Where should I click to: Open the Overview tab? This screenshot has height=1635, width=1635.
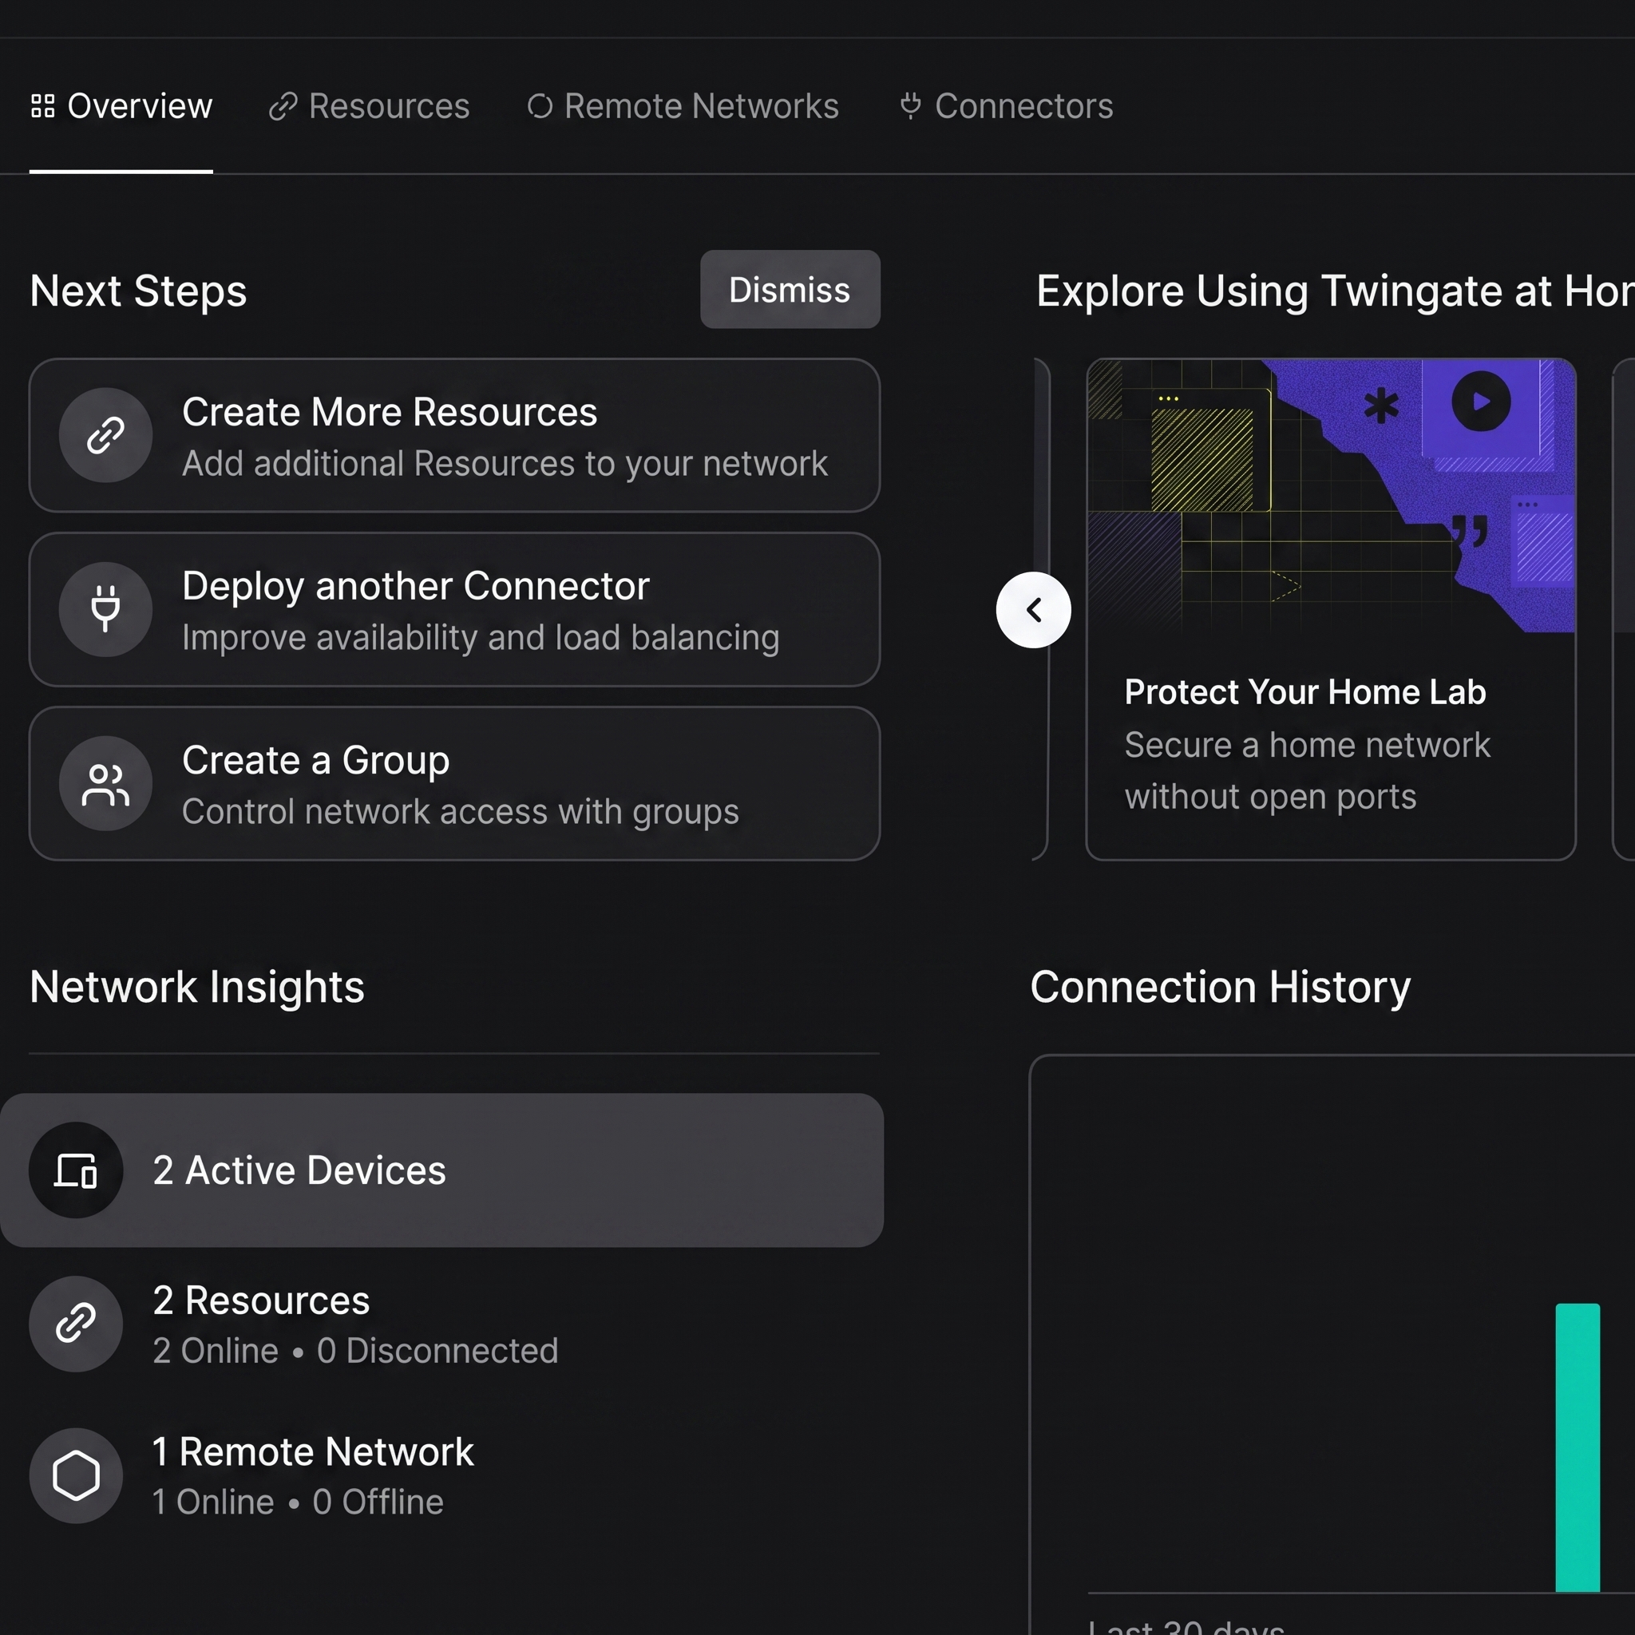pos(121,107)
